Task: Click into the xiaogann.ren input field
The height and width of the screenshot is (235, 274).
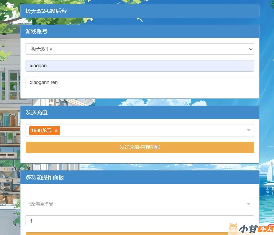Action: (140, 82)
